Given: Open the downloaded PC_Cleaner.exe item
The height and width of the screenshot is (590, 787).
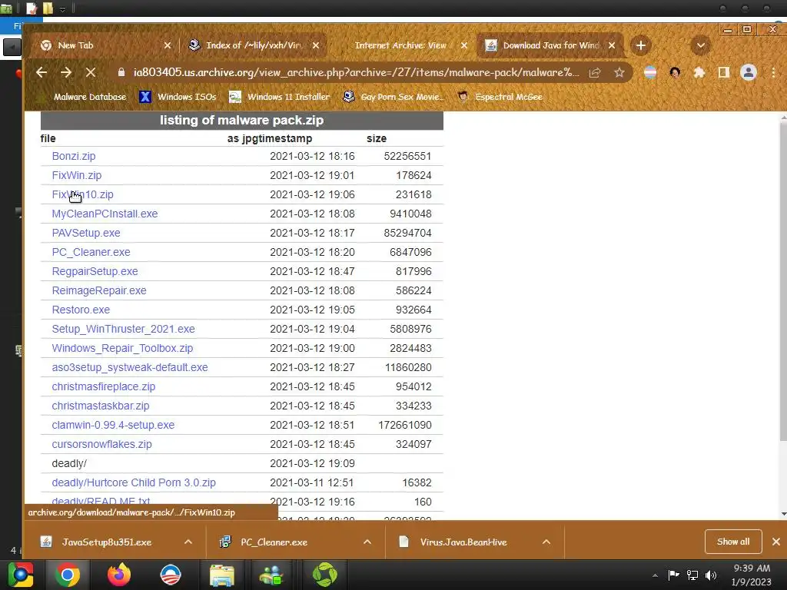Looking at the screenshot, I should (274, 542).
